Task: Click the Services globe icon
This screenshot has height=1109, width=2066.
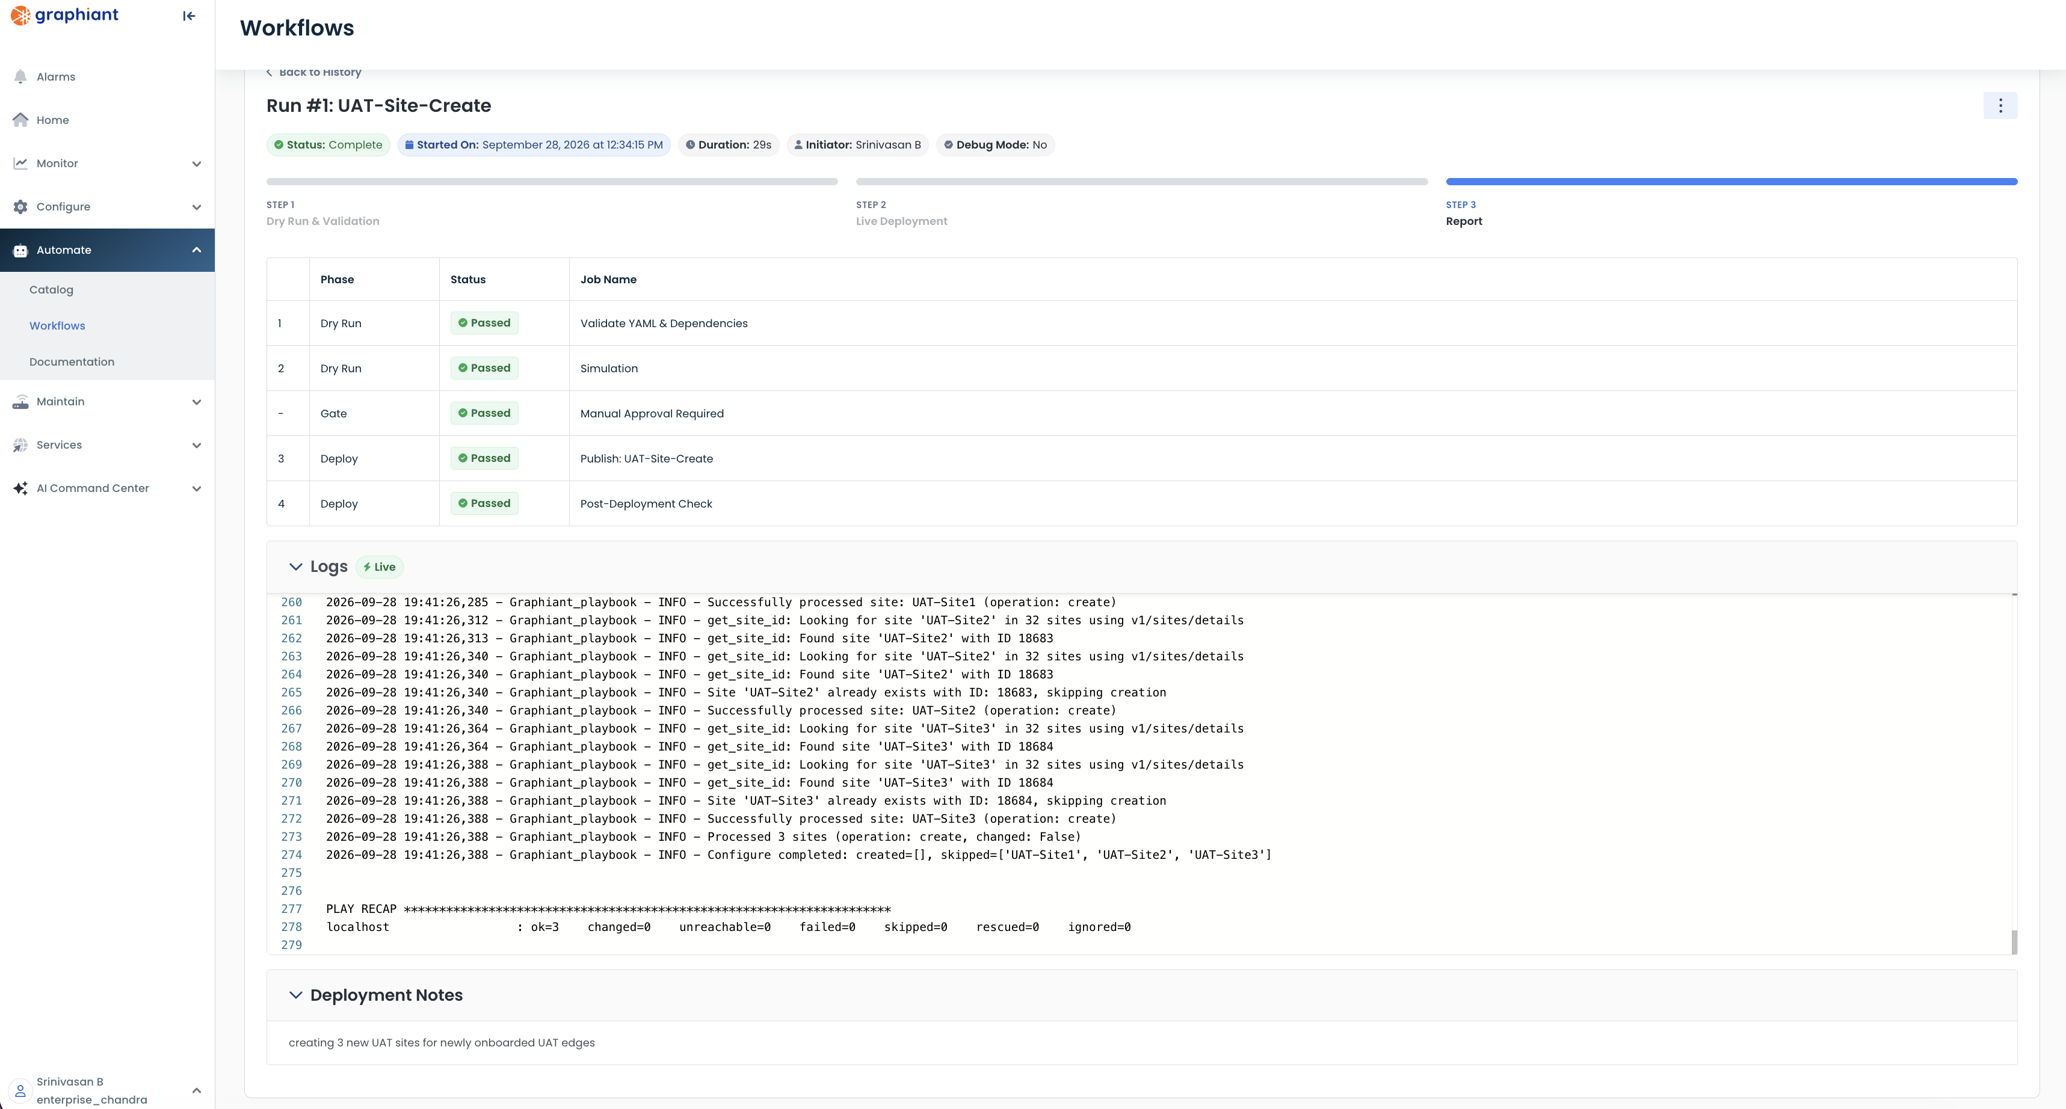Action: (x=21, y=445)
